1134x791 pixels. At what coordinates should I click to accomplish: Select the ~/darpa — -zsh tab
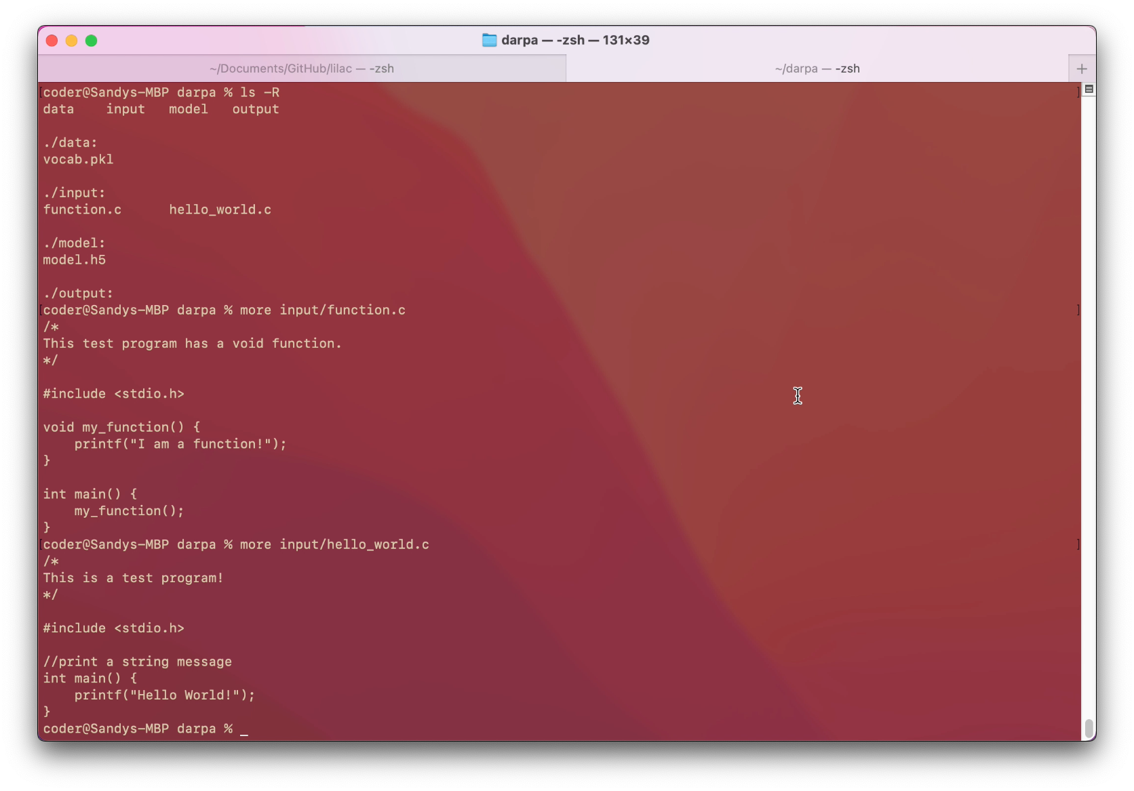tap(817, 68)
